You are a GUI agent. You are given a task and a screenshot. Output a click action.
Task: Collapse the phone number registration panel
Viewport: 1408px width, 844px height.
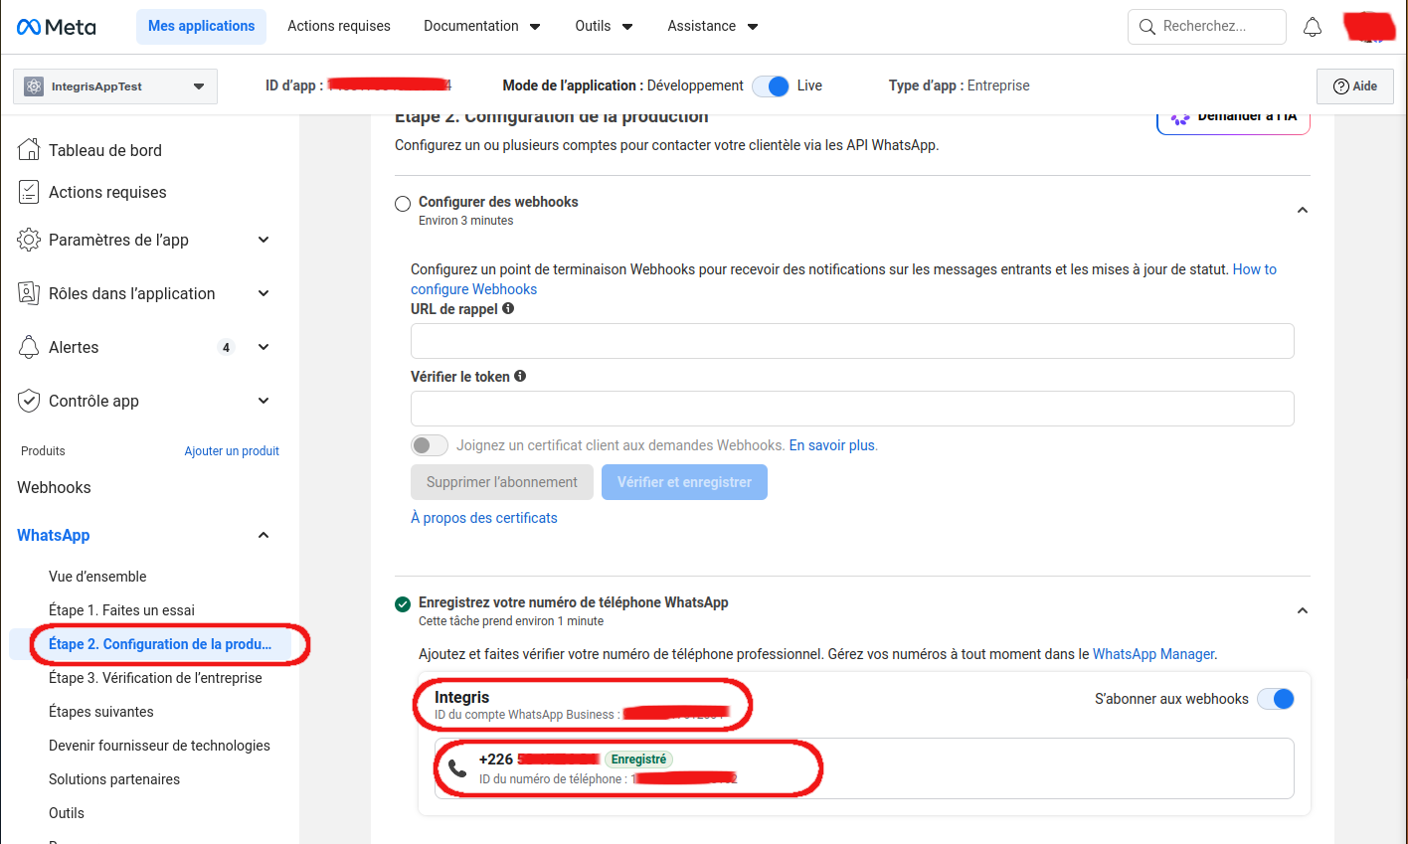tap(1303, 610)
